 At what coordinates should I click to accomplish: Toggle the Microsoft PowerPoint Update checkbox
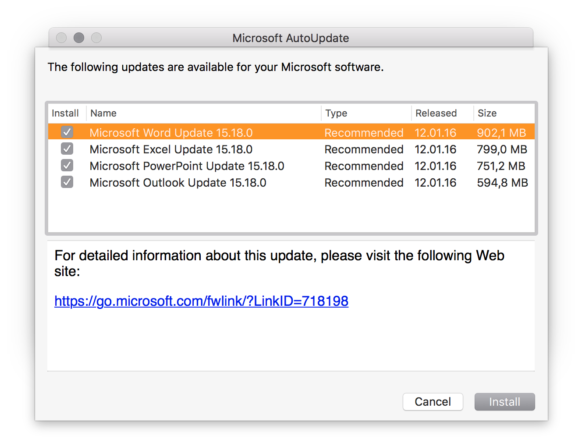point(67,165)
